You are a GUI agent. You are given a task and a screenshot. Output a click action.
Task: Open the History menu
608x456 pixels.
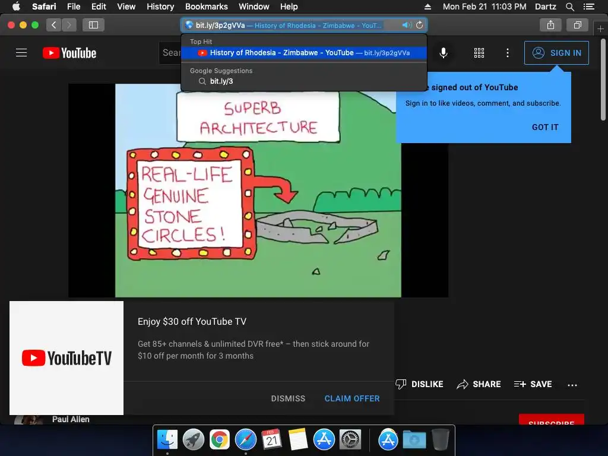(160, 7)
